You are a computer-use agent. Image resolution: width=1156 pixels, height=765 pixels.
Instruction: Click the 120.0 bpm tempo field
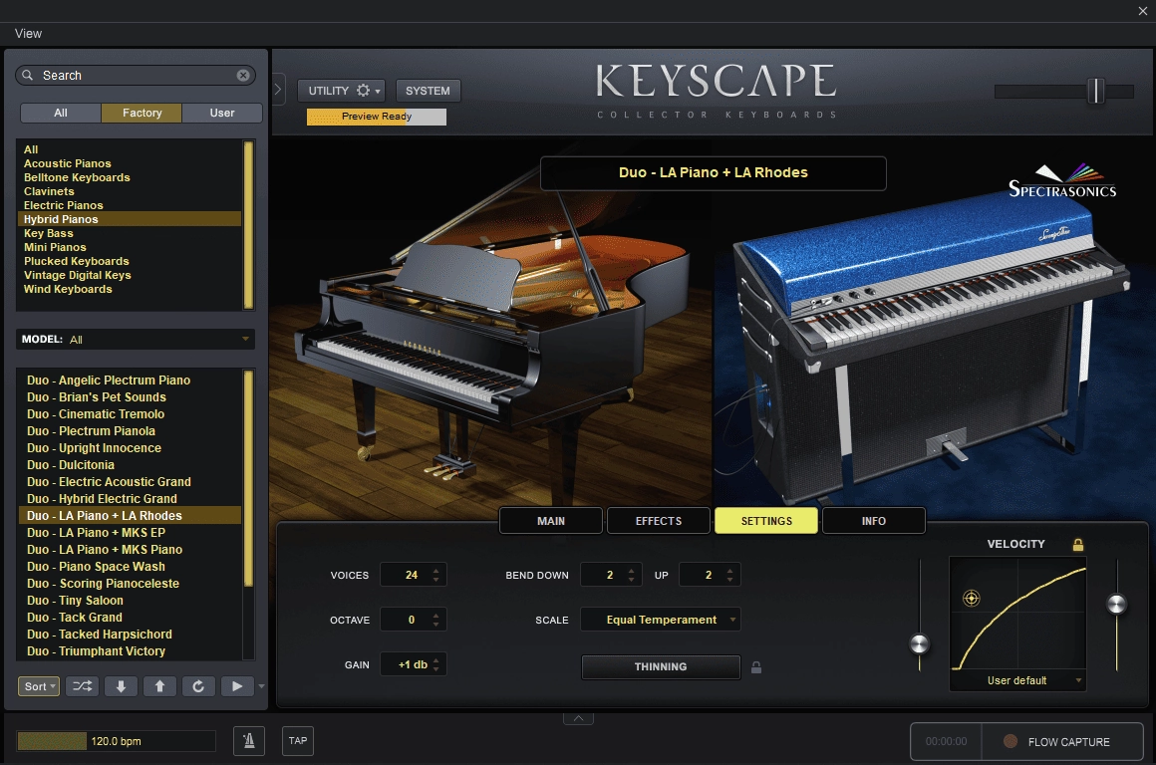tap(116, 741)
